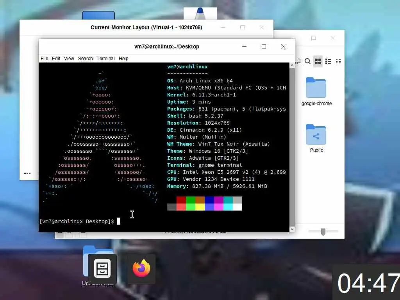Image resolution: width=400 pixels, height=300 pixels.
Task: Open the File menu in the terminal
Action: pos(45,59)
